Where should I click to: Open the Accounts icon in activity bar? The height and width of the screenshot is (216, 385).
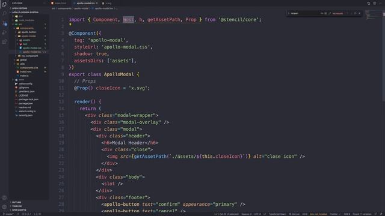(4, 197)
